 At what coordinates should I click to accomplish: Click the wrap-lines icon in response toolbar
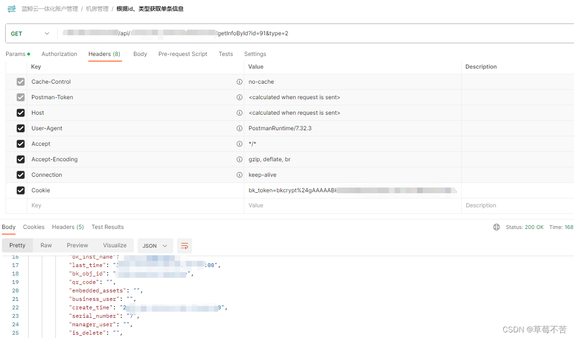tap(184, 245)
